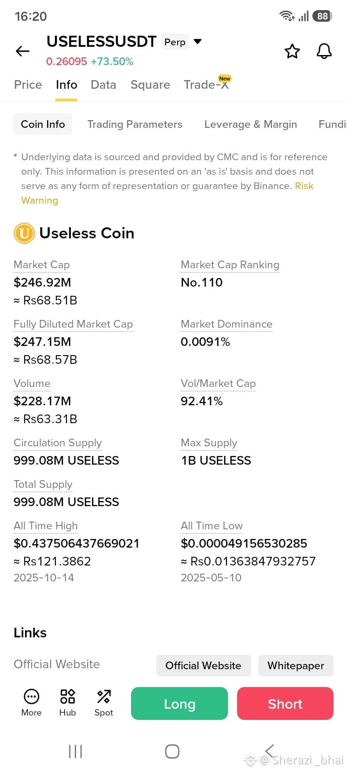Open the Risk Warning link
347x772 pixels.
[167, 193]
